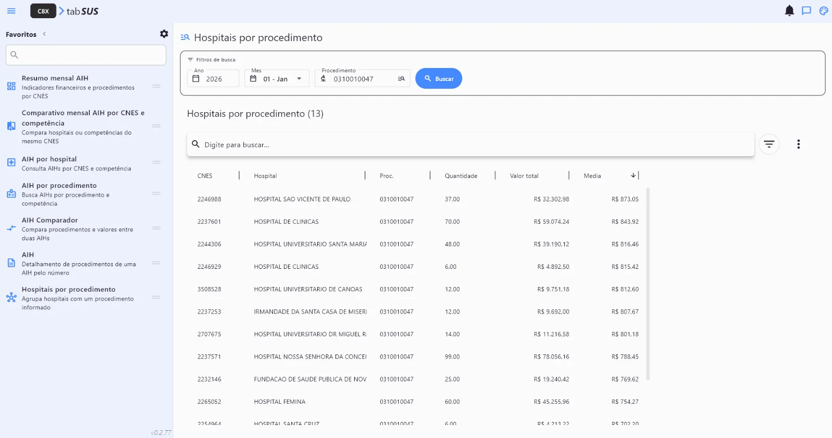Sort by the Hospital column header
Screen dimensions: 832x438
point(265,176)
